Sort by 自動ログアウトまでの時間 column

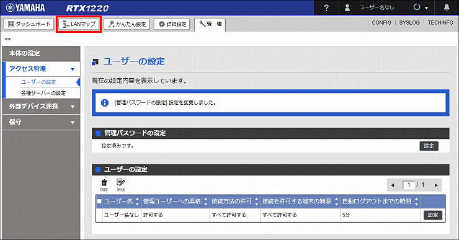pyautogui.click(x=417, y=202)
